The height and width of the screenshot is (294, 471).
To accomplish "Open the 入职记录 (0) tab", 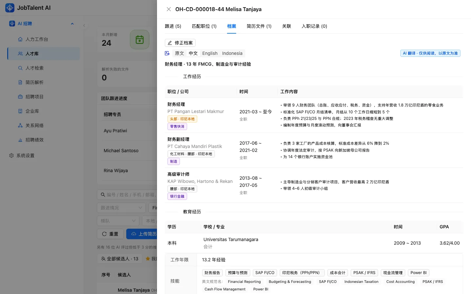I will 314,26.
